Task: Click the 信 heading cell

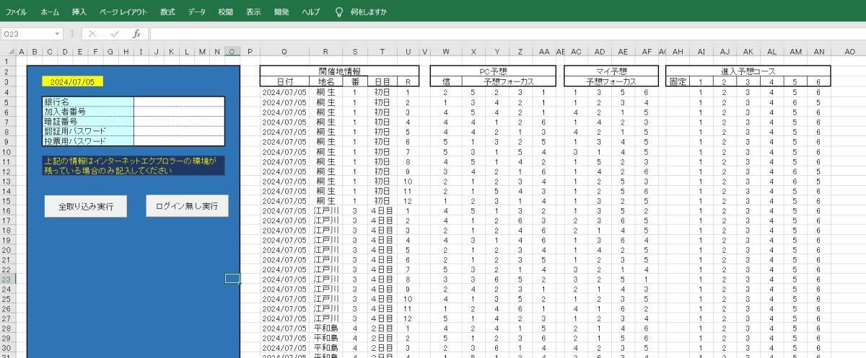Action: (x=445, y=82)
